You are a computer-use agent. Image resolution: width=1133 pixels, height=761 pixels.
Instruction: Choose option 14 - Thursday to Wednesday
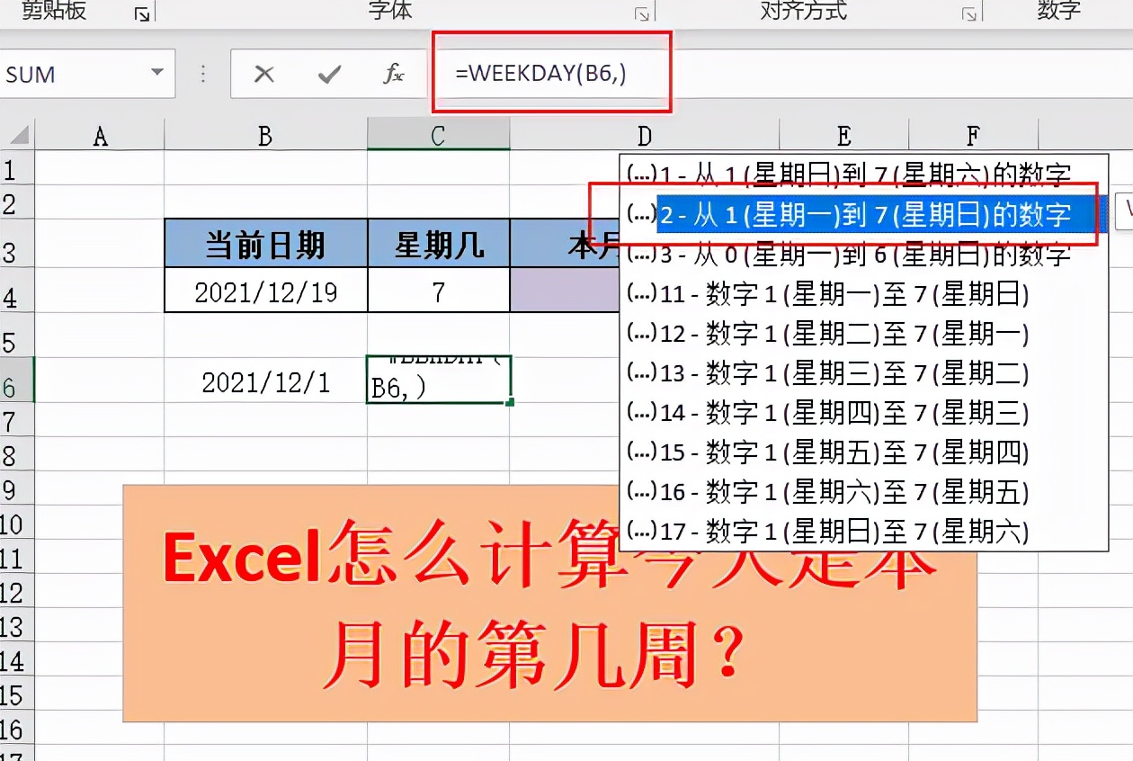pyautogui.click(x=863, y=413)
